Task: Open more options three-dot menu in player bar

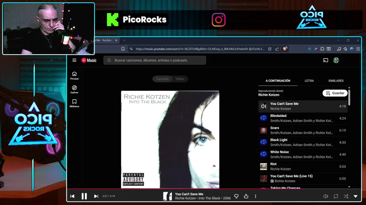Action: [x=255, y=196]
